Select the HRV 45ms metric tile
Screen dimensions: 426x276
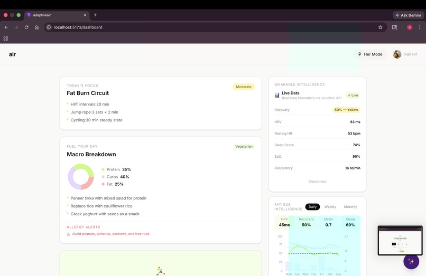click(284, 222)
